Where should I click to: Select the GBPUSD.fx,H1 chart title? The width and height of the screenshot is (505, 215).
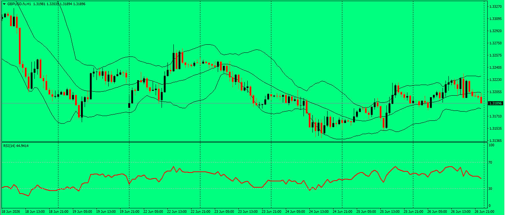pyautogui.click(x=19, y=4)
